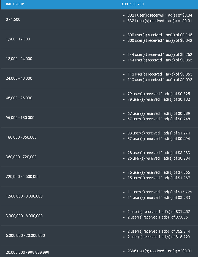
Task: Click the 12,000 - 24,000 group label
Action: (19, 59)
